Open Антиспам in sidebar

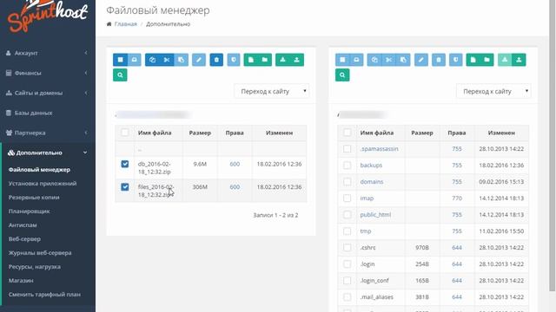pyautogui.click(x=23, y=225)
